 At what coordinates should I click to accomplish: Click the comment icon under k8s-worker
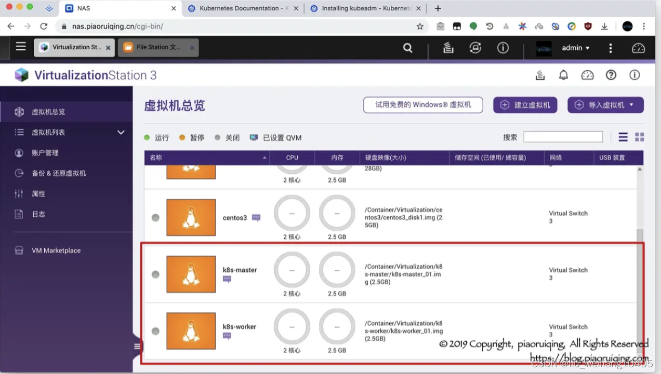click(227, 336)
